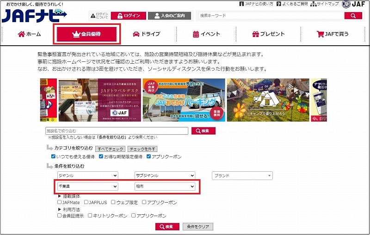The height and width of the screenshot is (235, 370).
Task: Open the サブジャンル dropdown
Action: pyautogui.click(x=165, y=175)
